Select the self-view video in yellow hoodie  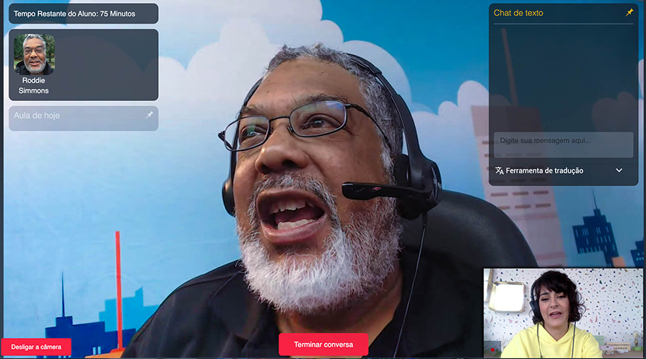pos(563,313)
